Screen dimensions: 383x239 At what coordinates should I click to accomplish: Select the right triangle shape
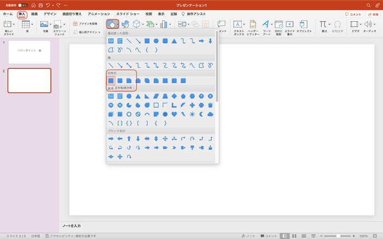click(147, 96)
